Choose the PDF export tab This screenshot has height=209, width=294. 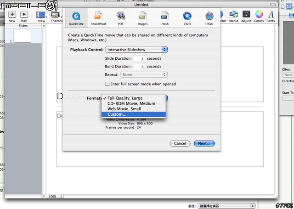(x=120, y=18)
